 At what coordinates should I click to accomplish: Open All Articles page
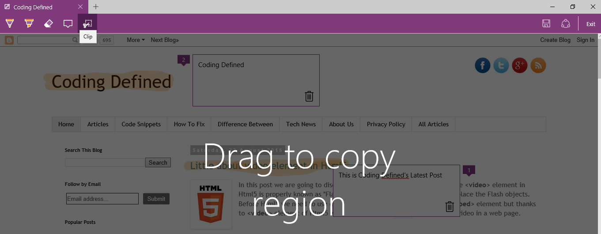(434, 124)
